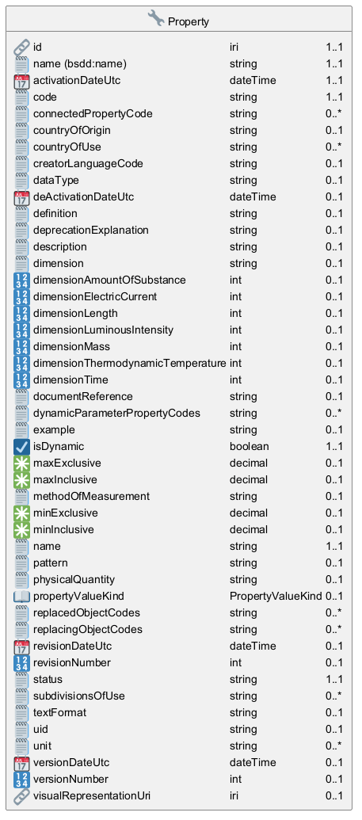Select the green asterisk icon for maxExclusive
Viewport: 362px width, 820px height.
tap(21, 463)
